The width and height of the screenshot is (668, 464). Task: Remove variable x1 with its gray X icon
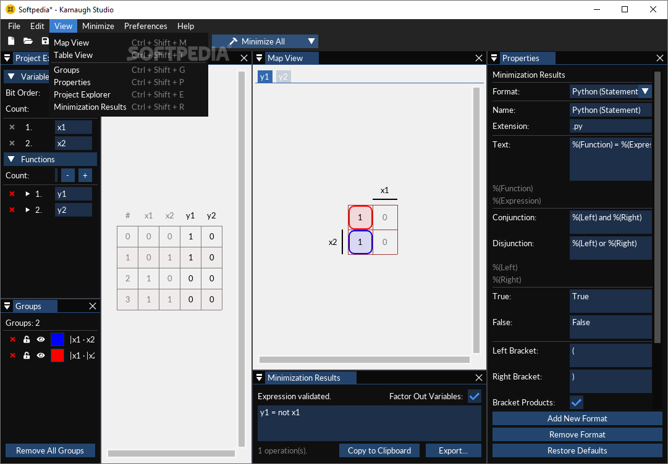12,127
